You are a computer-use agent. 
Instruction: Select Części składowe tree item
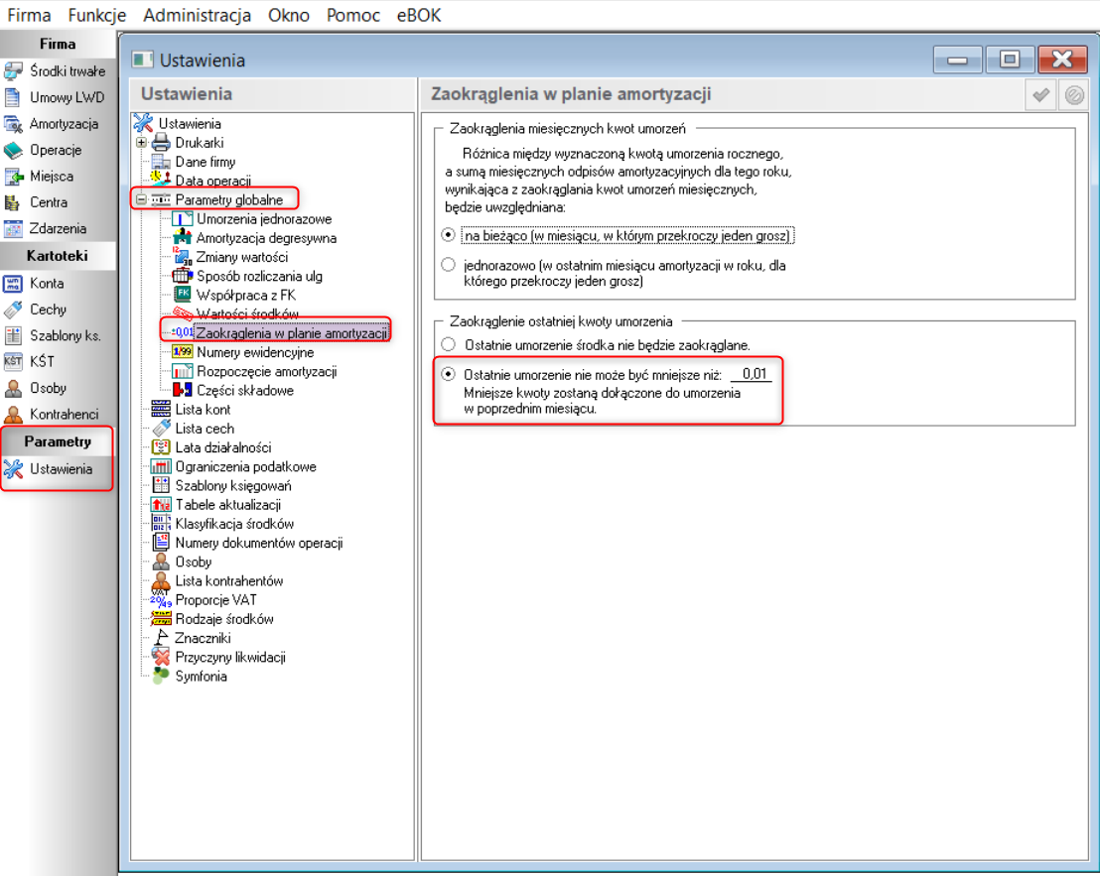[x=245, y=390]
